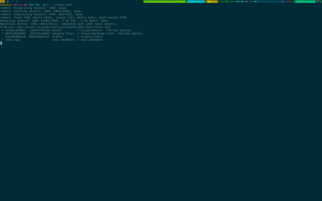Click the '[new tag]' text
The height and width of the screenshot is (201, 322).
coord(13,40)
